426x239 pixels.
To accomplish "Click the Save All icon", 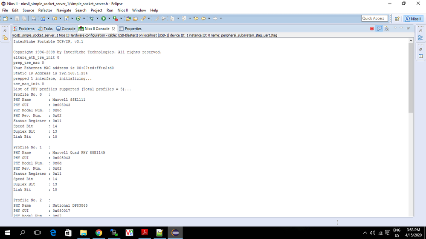I will [24, 18].
